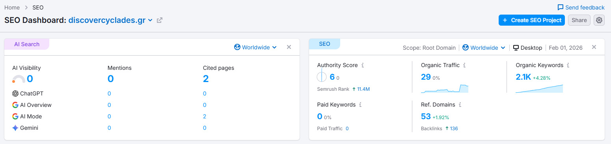Click AI Mode cited pages value 2
This screenshot has width=611, height=144.
pos(205,116)
